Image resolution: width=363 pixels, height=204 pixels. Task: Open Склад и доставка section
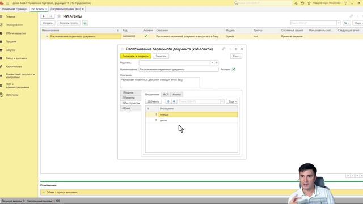[16, 58]
